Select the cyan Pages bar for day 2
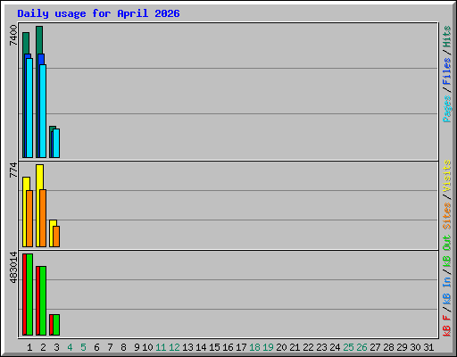The height and width of the screenshot is (357, 457). click(43, 111)
